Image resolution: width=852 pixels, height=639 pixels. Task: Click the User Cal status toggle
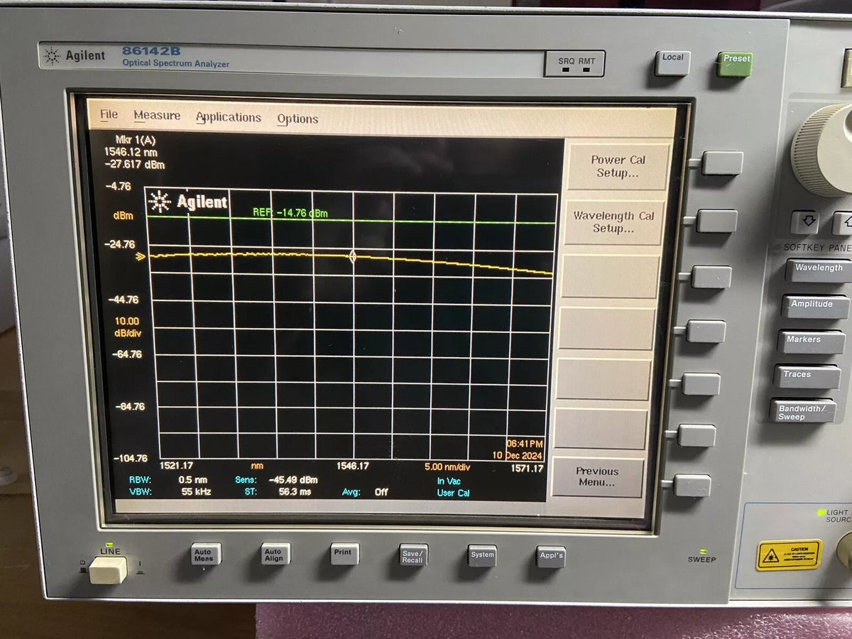click(x=453, y=493)
